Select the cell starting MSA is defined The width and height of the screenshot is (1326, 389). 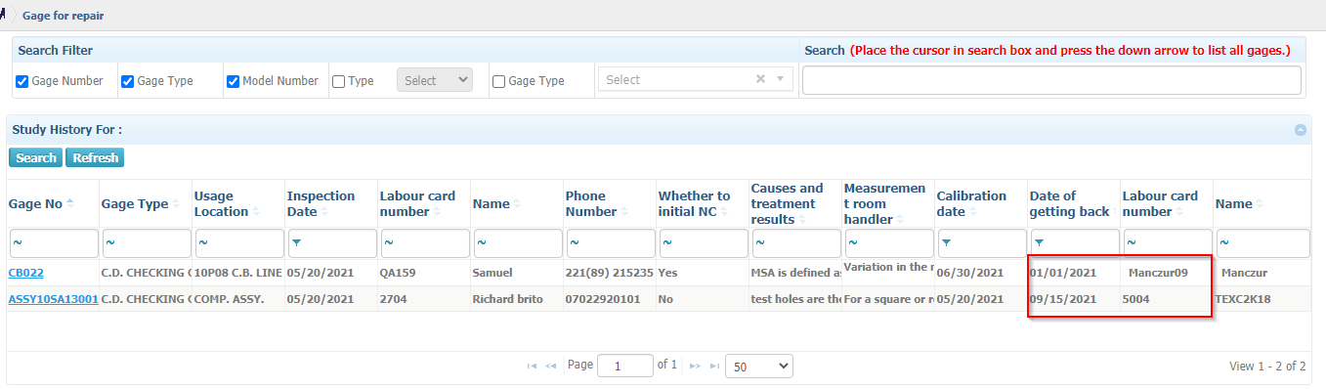click(796, 273)
